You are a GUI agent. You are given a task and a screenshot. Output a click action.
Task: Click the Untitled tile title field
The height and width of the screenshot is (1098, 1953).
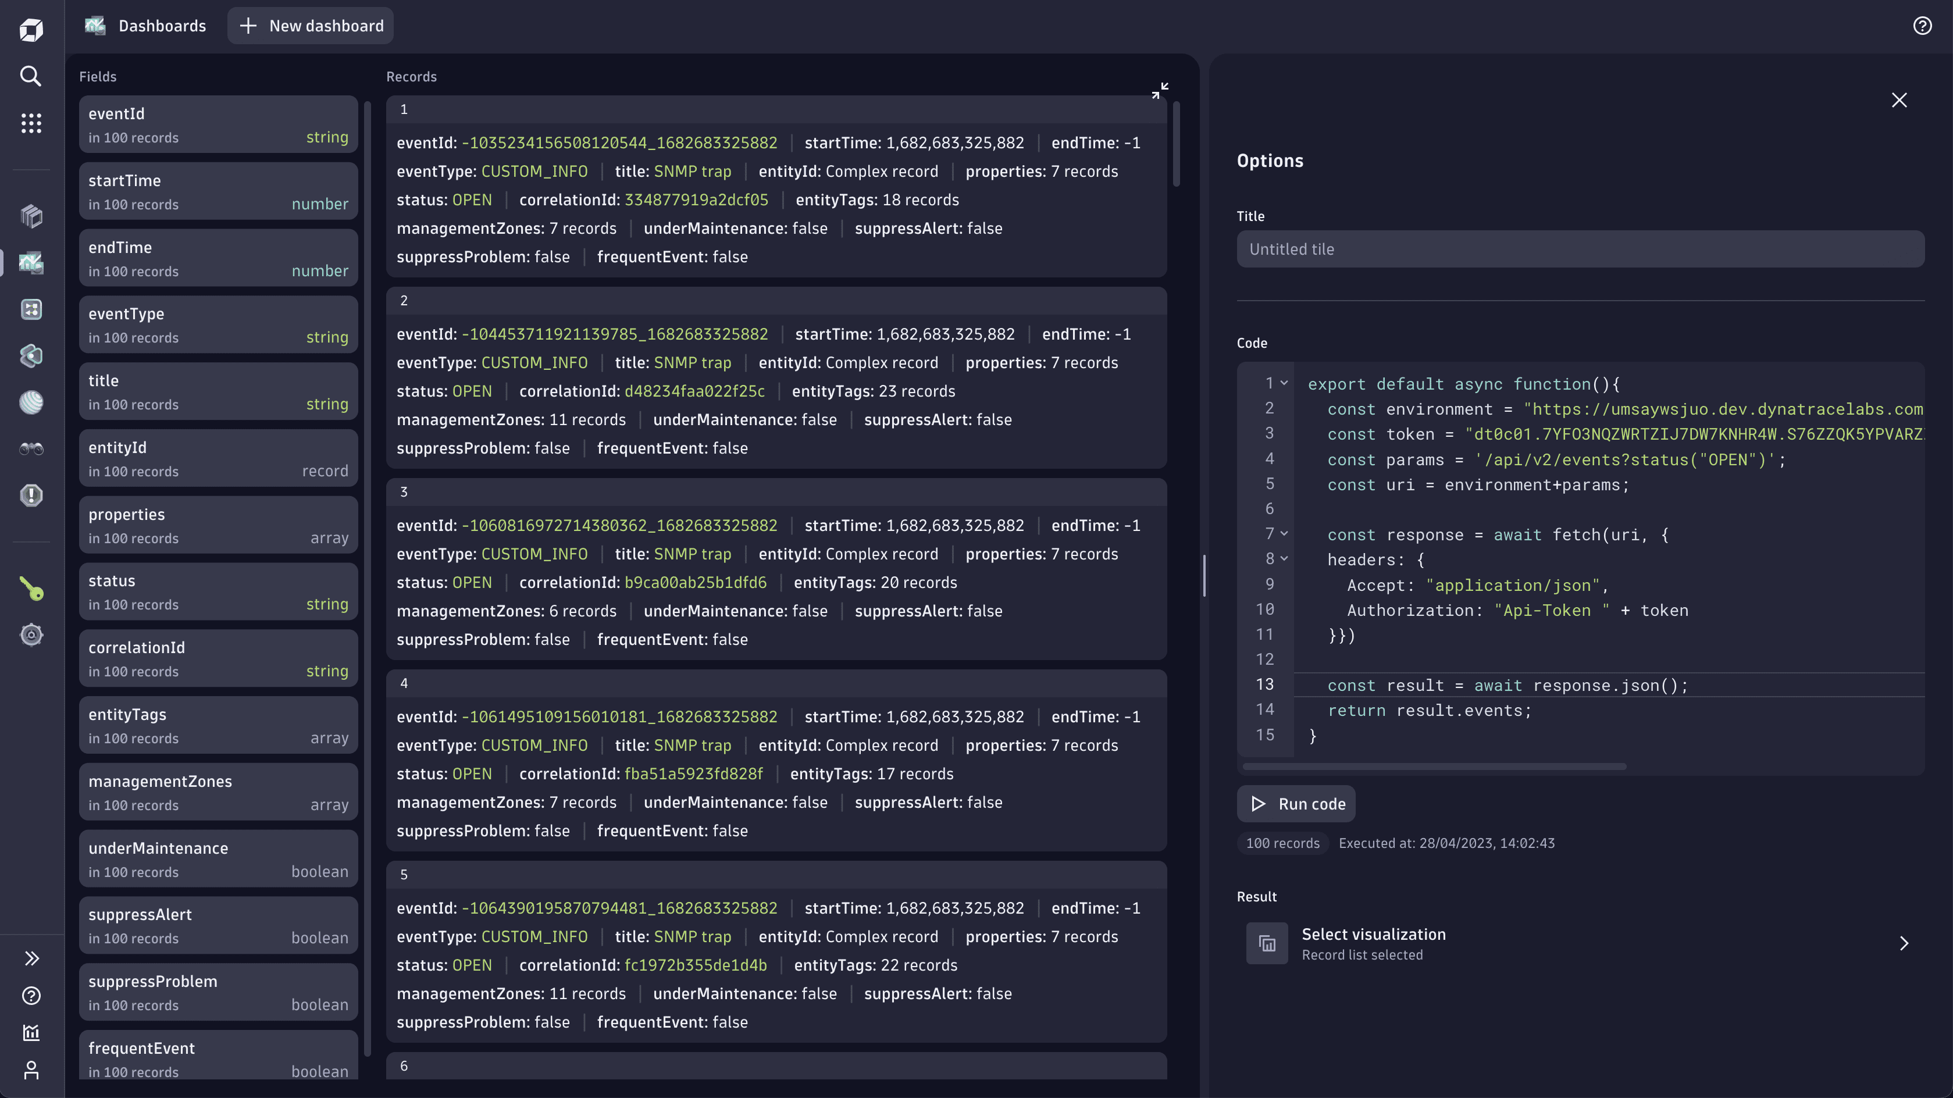point(1581,249)
